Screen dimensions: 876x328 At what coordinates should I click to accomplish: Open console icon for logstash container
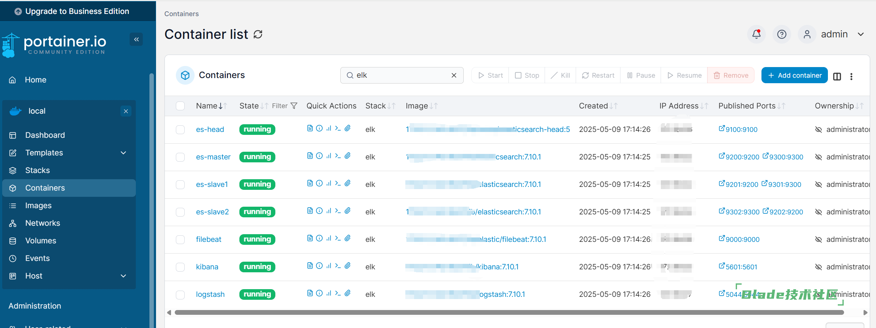[338, 293]
